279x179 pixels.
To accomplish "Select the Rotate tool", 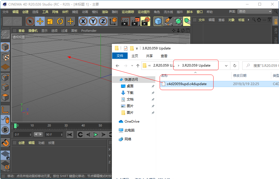I will [x=60, y=21].
